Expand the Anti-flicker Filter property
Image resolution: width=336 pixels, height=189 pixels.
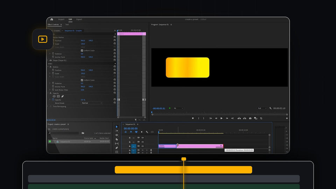tap(50, 90)
